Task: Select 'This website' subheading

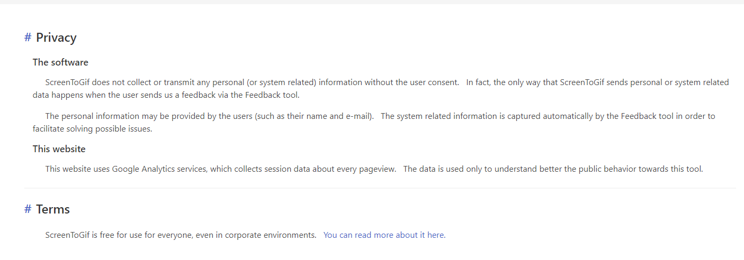Action: [x=59, y=149]
